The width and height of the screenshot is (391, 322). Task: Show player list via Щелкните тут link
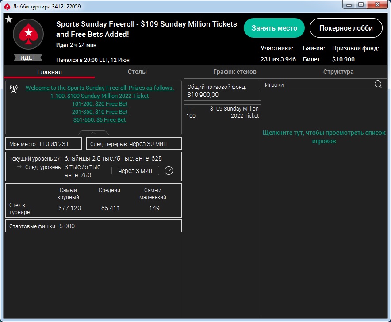pos(324,137)
